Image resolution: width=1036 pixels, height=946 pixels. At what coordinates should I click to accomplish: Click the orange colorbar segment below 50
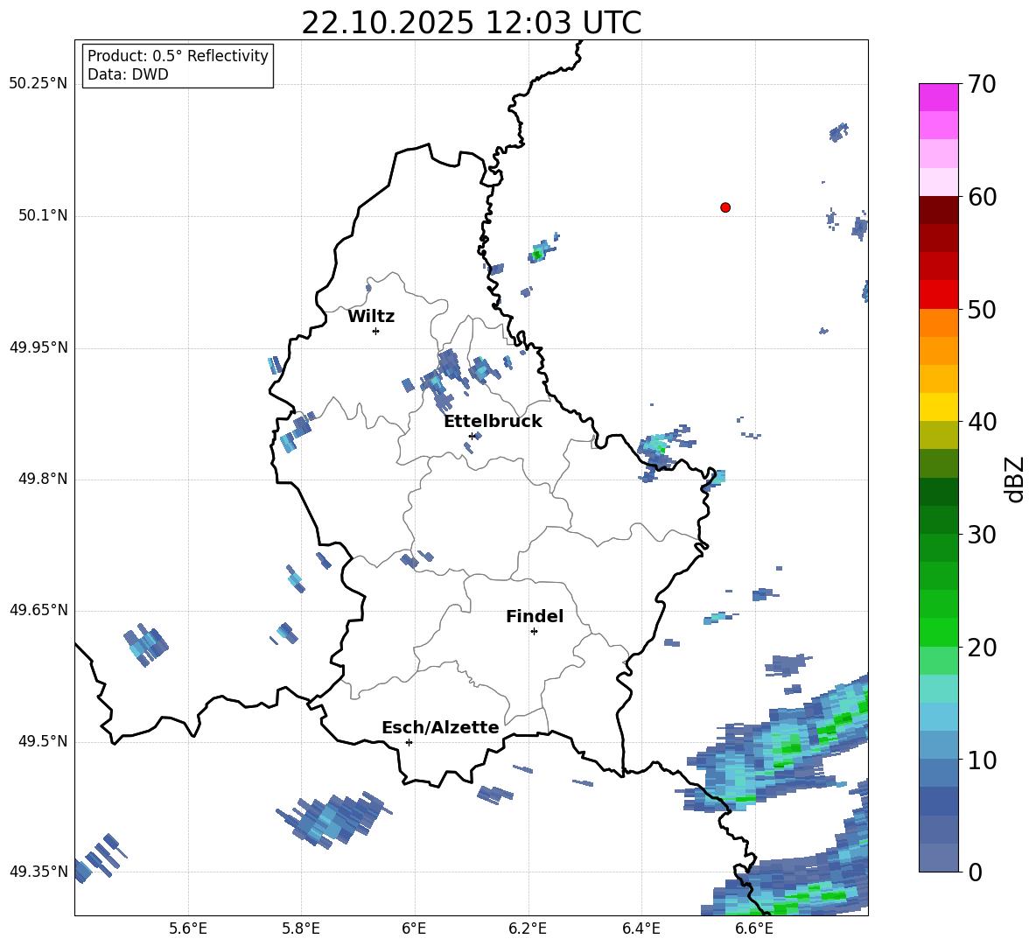(x=938, y=322)
